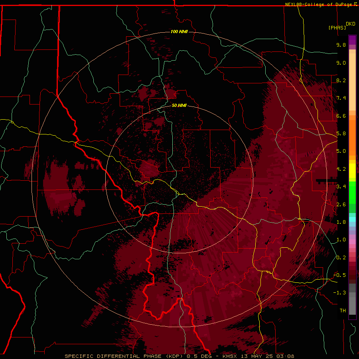
Task: Select the -0.5 legend value
Action: pyautogui.click(x=339, y=275)
